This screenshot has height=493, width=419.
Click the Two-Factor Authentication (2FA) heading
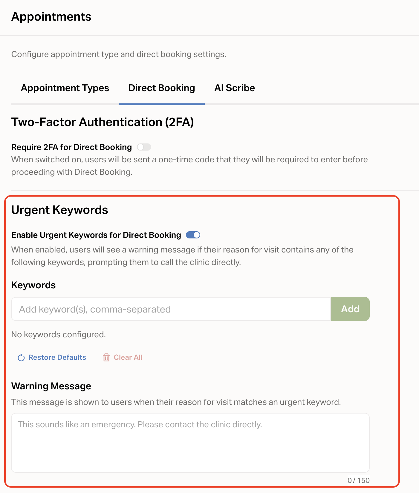(x=103, y=122)
